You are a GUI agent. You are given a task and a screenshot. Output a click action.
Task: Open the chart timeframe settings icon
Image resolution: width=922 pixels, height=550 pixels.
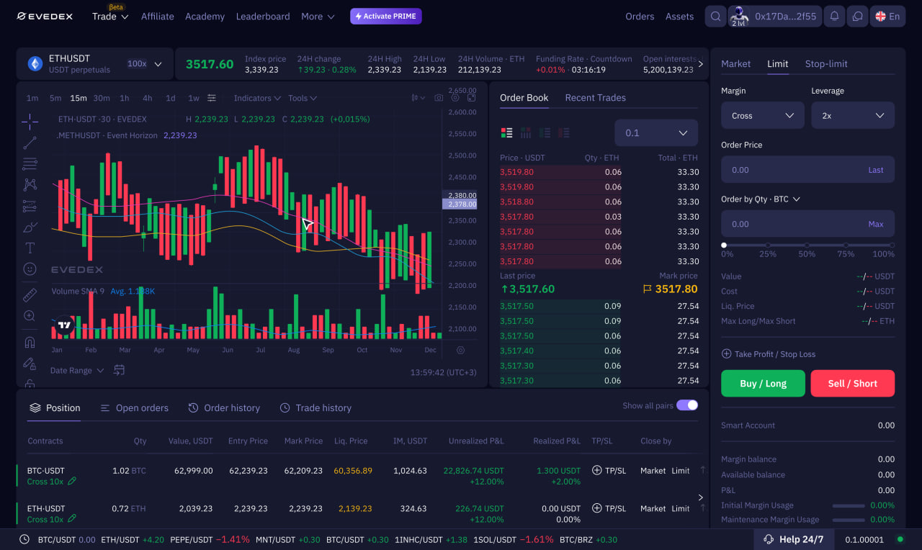pyautogui.click(x=212, y=98)
